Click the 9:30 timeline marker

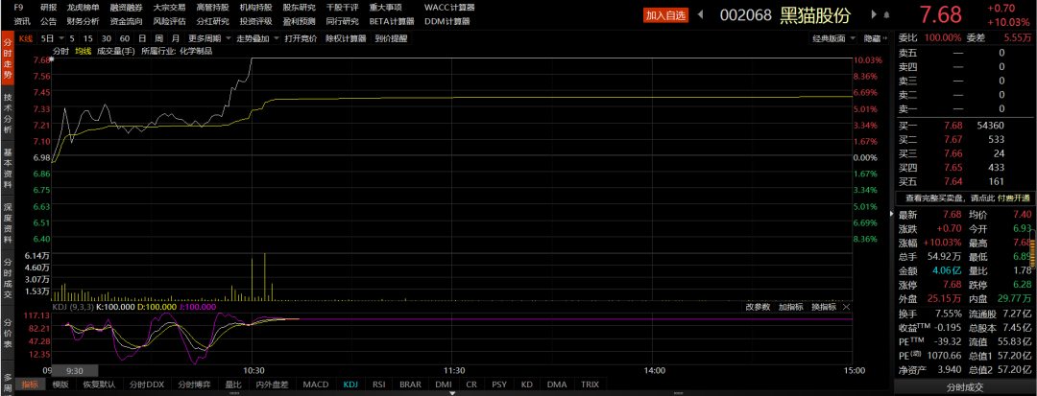76,370
